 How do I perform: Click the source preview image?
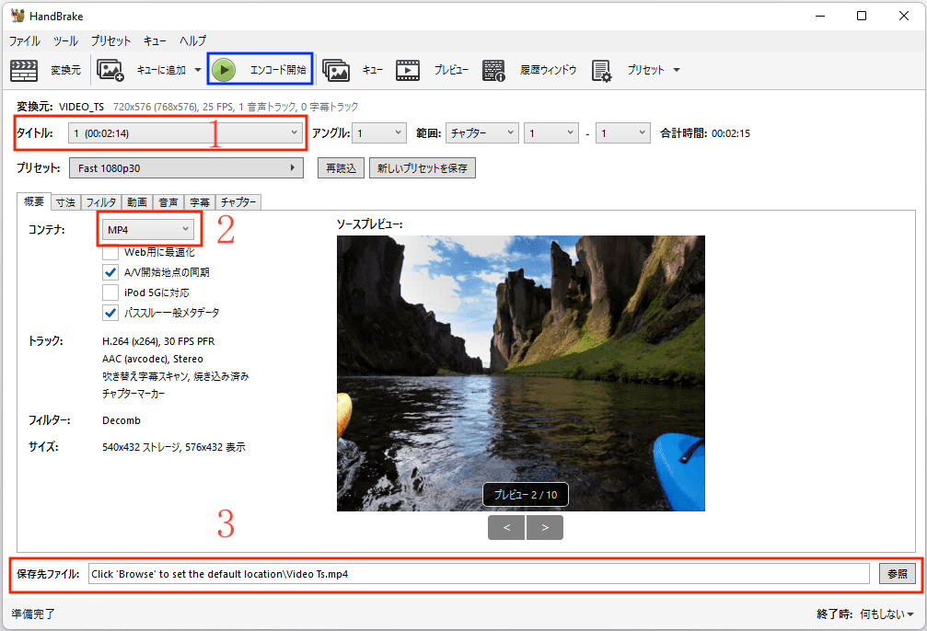521,373
